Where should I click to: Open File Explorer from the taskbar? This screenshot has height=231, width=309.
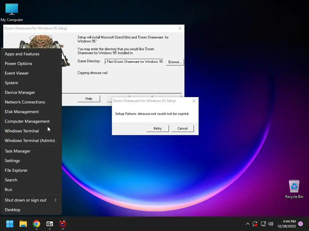point(23,224)
